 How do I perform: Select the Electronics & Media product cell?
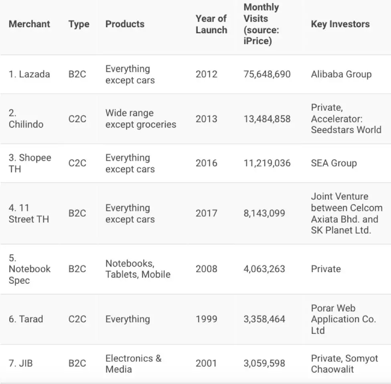coord(134,364)
